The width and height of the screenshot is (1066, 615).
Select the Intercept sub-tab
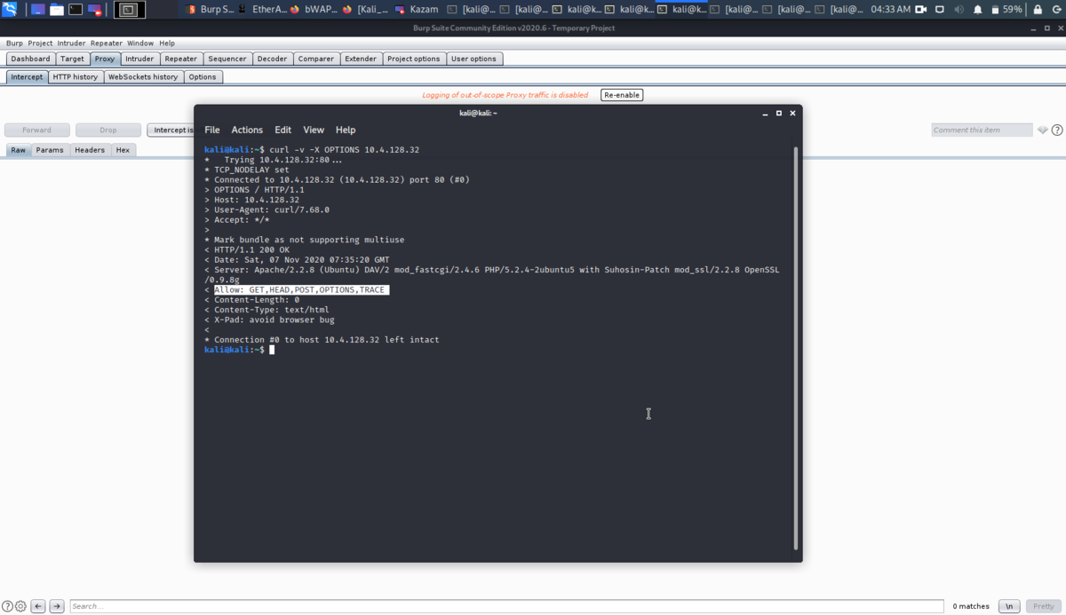coord(27,77)
